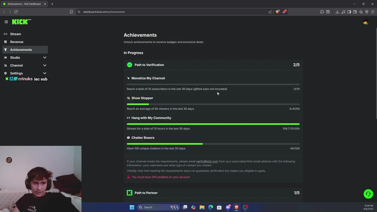Open the green support chat bubble
The height and width of the screenshot is (212, 377).
coord(368,194)
